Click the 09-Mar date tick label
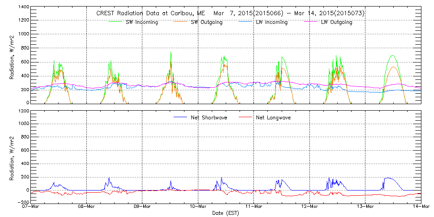The image size is (434, 217). coord(142,207)
